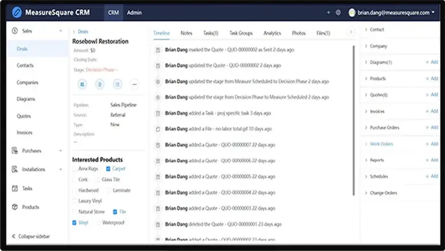This screenshot has width=445, height=251.
Task: Open the more options ellipsis button
Action: pos(134,84)
